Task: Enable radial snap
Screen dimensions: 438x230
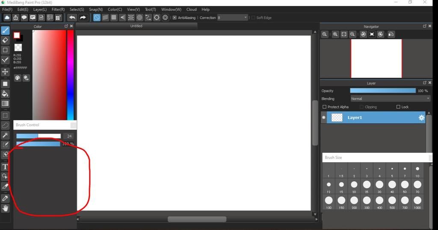Action: pos(131,17)
